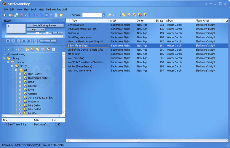Click the square visualization toolbar icon

[x=47, y=15]
